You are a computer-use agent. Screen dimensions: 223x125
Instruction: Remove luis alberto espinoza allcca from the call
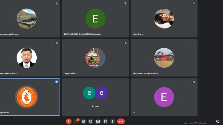tap(170, 58)
